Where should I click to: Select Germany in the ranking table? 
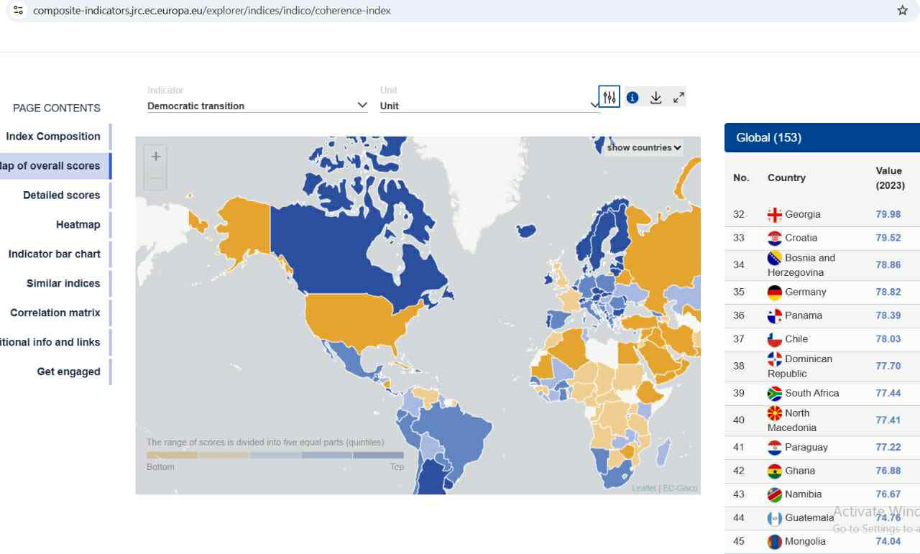pyautogui.click(x=805, y=292)
